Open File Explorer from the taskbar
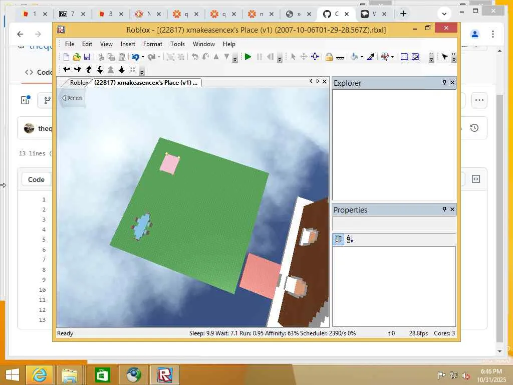Viewport: 513px width, 385px height. point(70,375)
